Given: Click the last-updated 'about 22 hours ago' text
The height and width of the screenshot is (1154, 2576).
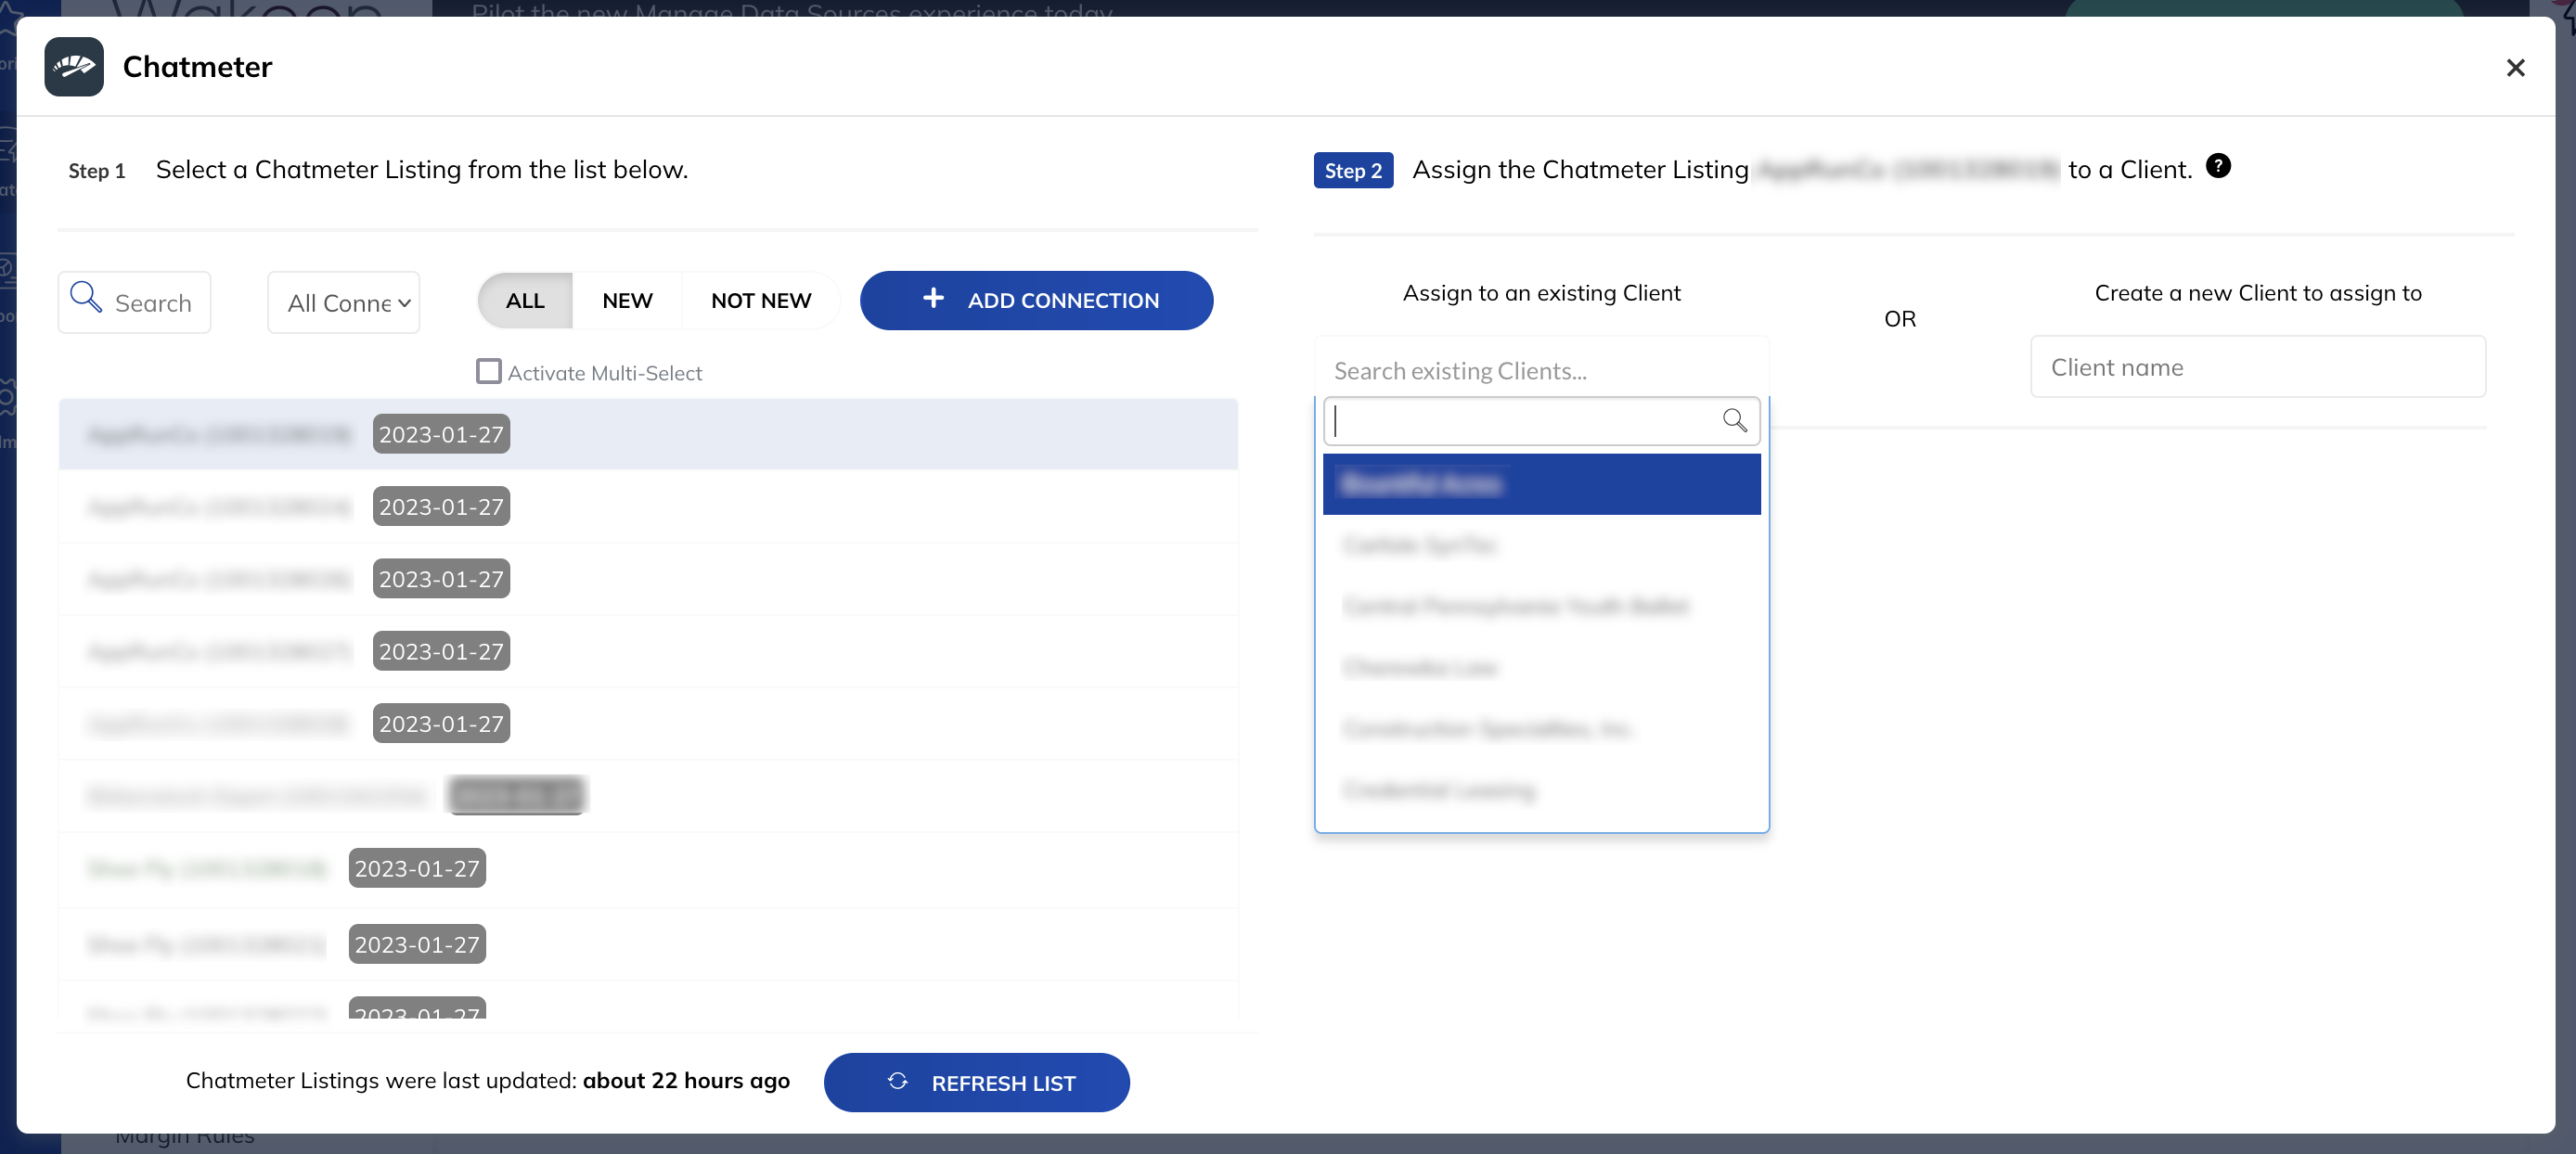Looking at the screenshot, I should click(x=686, y=1080).
